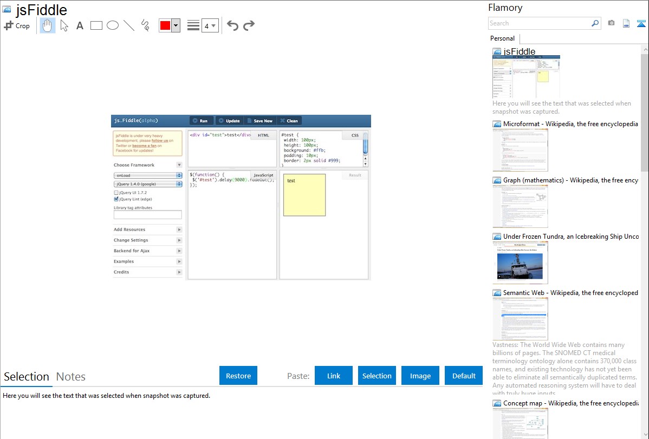This screenshot has width=649, height=439.
Task: Expand the Credits section
Action: [x=179, y=272]
